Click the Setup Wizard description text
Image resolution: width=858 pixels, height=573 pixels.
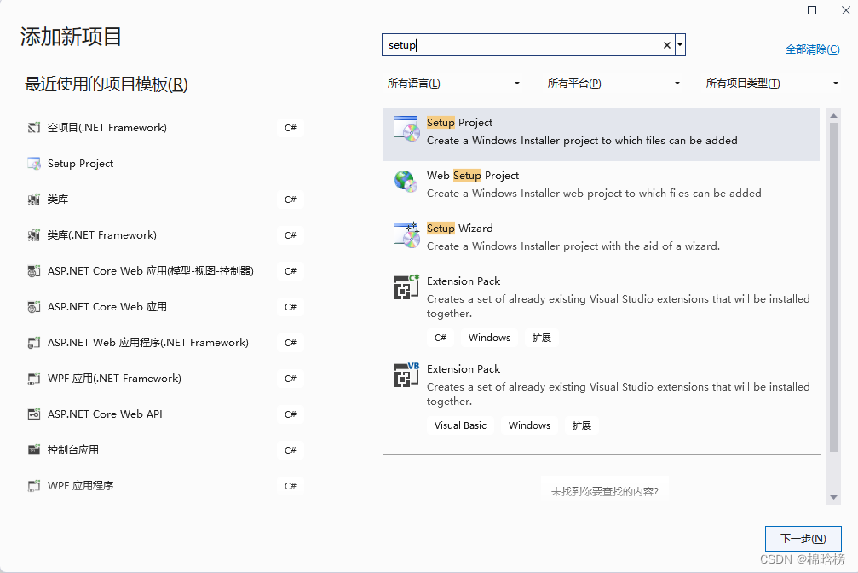573,246
